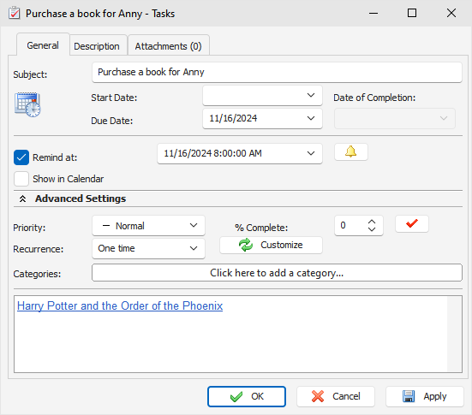Apply changes with floppy disk button
Viewport: 472px width, 415px height.
pos(425,396)
